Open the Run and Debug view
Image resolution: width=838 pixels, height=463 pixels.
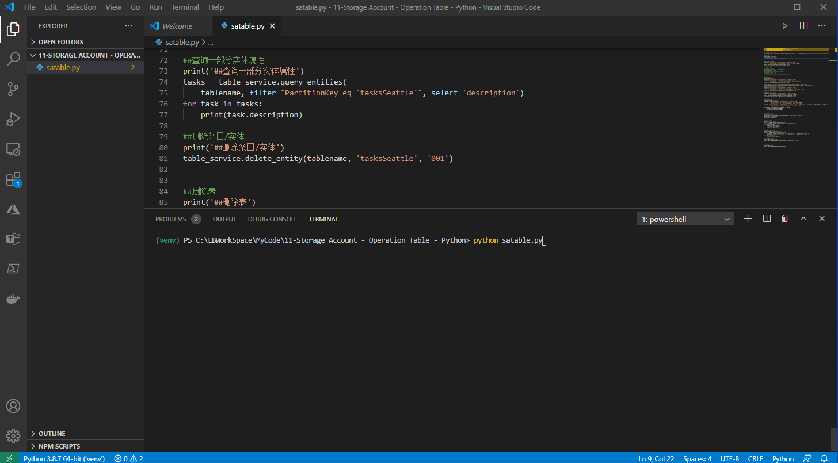13,119
